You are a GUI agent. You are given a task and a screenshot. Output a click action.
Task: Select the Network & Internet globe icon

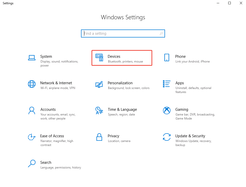tap(32, 84)
